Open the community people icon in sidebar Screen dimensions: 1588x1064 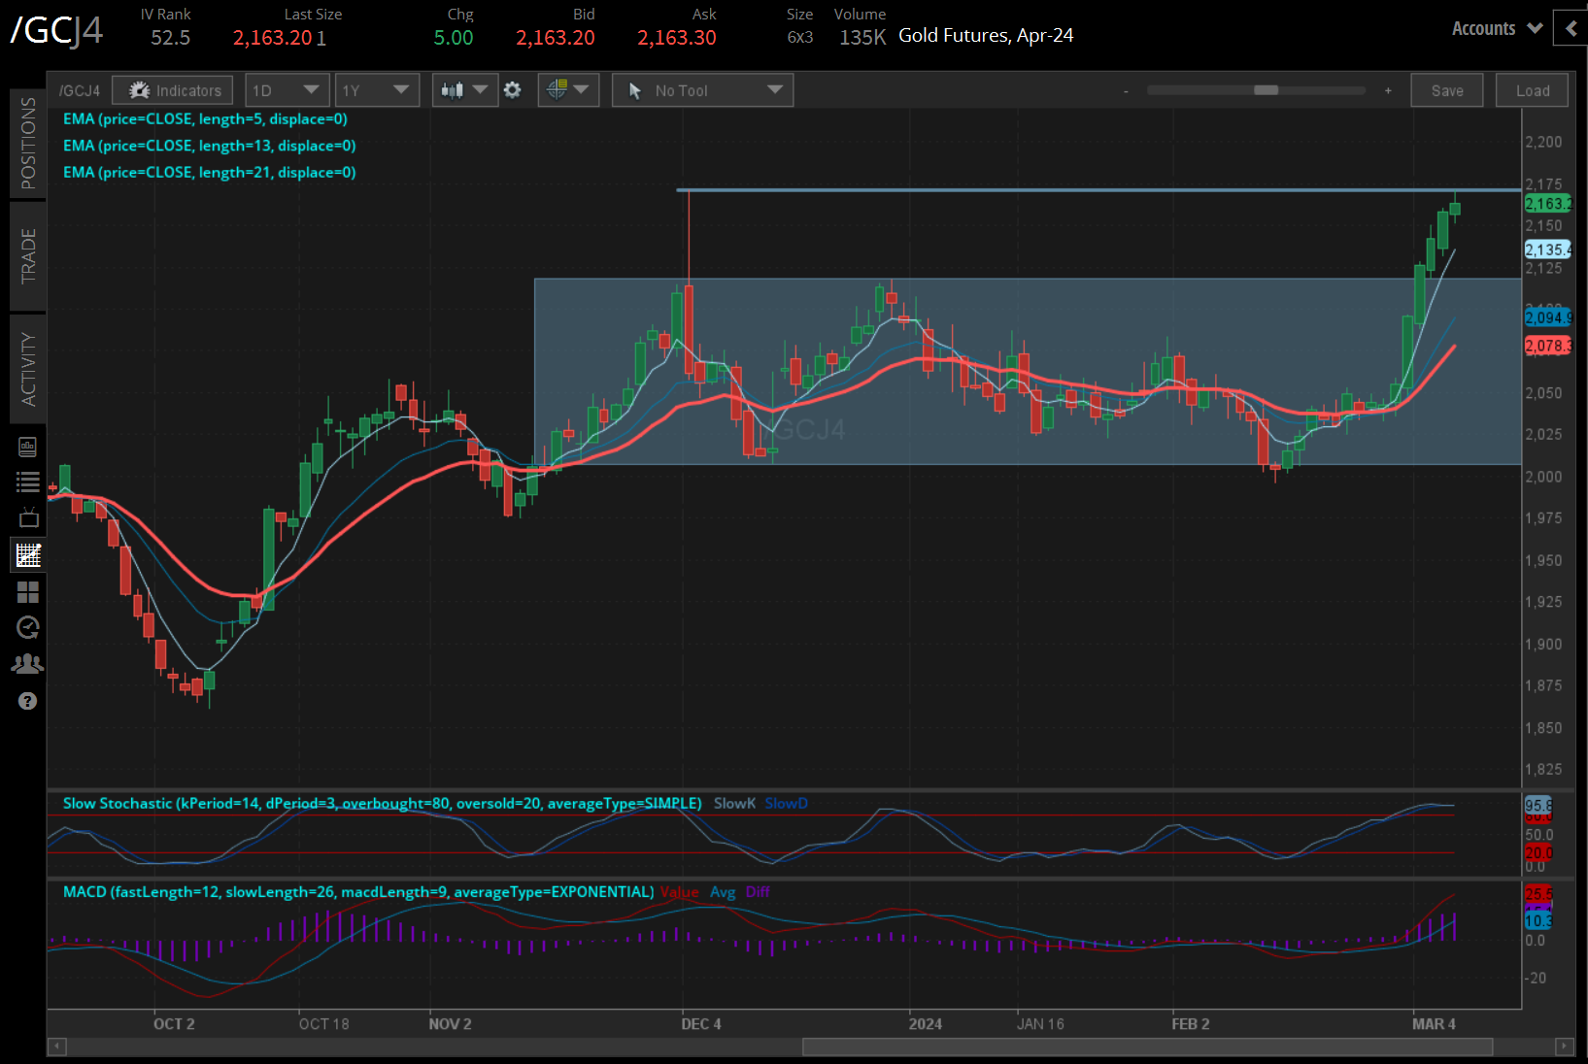coord(28,662)
